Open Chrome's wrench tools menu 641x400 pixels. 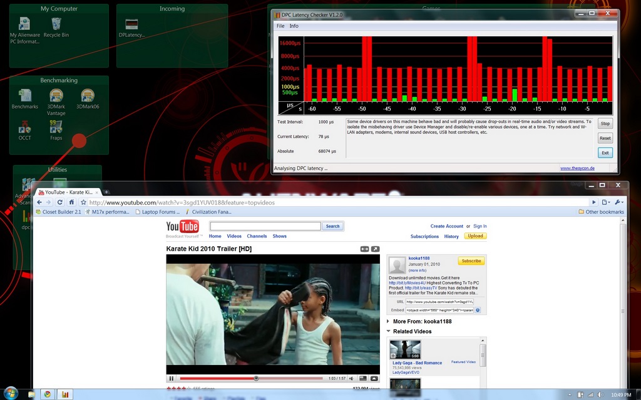click(619, 202)
